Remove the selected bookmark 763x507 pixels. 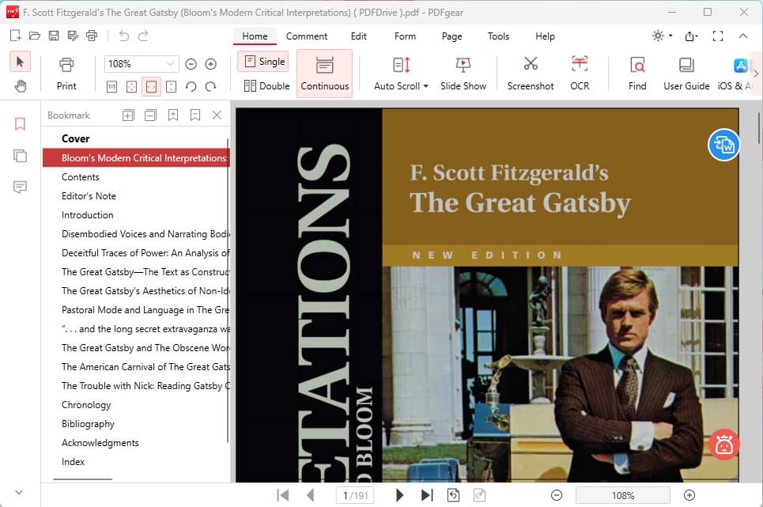point(195,115)
